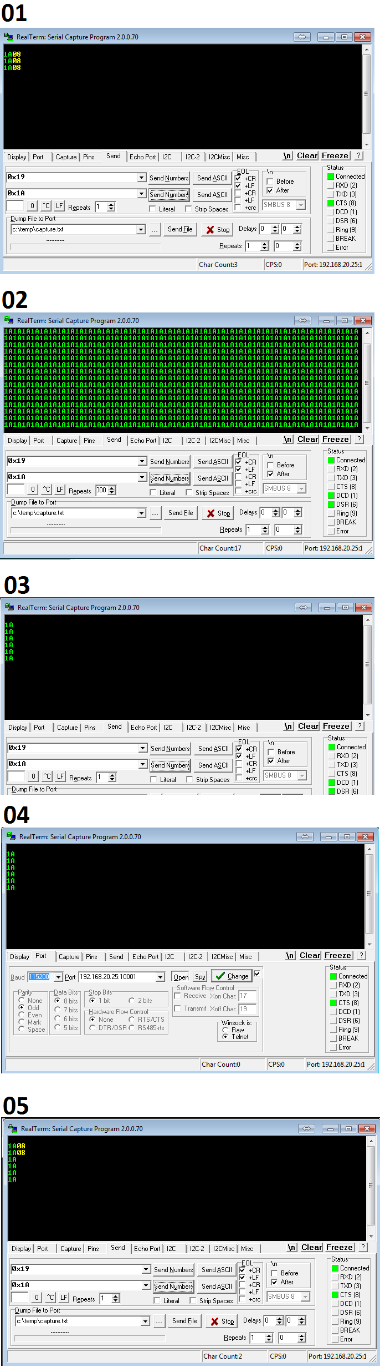Click the question mark help button in screenshot 03
Viewport: 380px width, 1367px height.
point(360,726)
